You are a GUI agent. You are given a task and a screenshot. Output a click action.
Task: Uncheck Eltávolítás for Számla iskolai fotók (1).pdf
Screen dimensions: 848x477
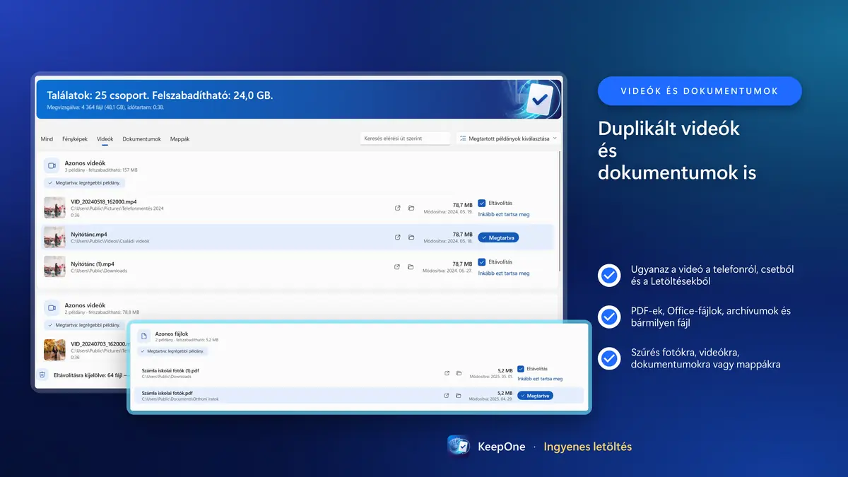[x=521, y=369]
